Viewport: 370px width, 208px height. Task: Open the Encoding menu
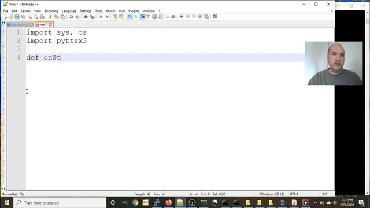tap(51, 11)
